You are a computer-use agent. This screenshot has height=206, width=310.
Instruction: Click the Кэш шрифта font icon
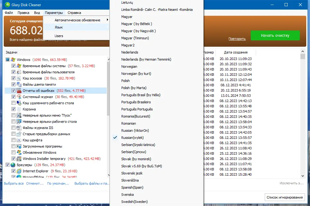point(19,140)
